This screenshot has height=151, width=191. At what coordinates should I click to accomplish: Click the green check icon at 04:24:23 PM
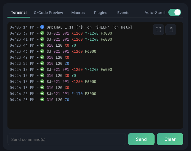click(x=42, y=99)
